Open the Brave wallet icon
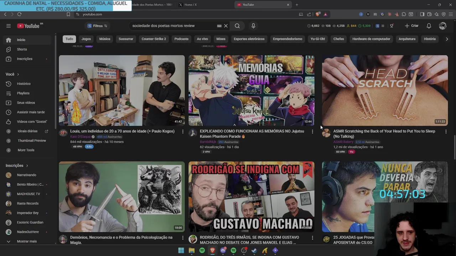 (x=429, y=14)
